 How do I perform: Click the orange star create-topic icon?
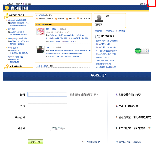point(56,19)
